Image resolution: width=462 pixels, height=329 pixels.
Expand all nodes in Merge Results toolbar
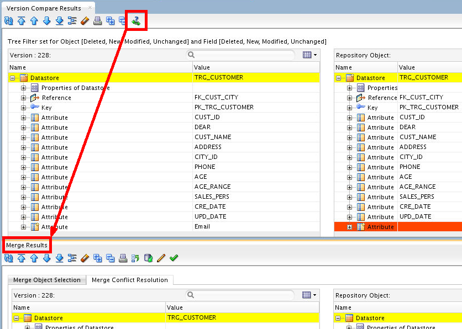(x=97, y=258)
